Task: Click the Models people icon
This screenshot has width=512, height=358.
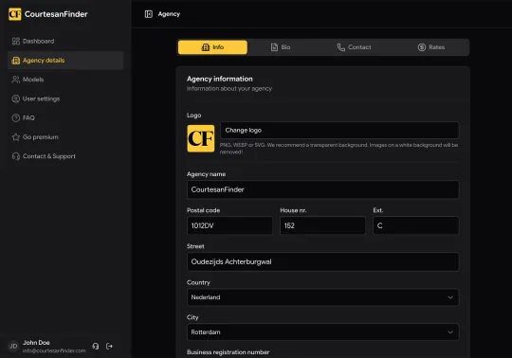Action: 16,80
